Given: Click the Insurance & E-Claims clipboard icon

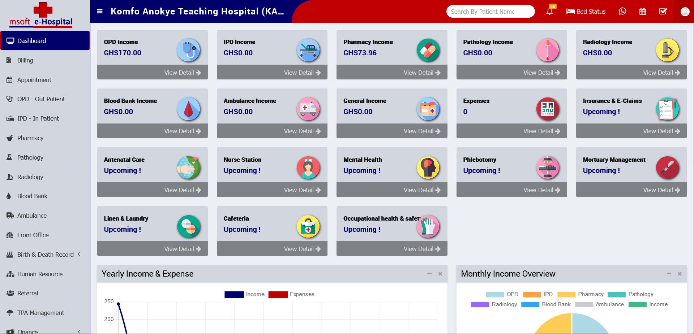Looking at the screenshot, I should coord(667,109).
